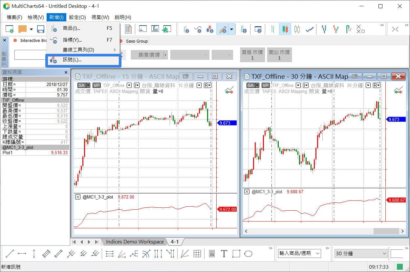Click the insert drawing pencil icon

[223, 29]
